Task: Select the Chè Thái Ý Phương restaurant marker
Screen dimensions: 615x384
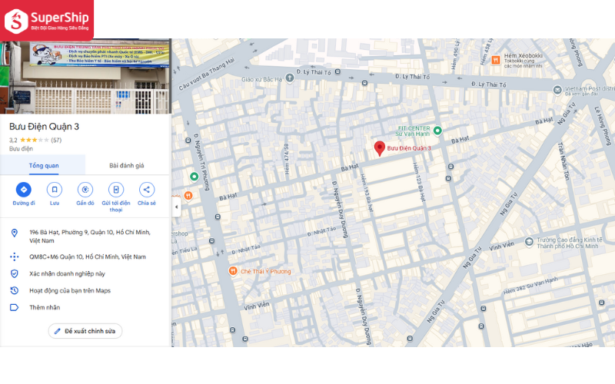Action: click(x=233, y=271)
